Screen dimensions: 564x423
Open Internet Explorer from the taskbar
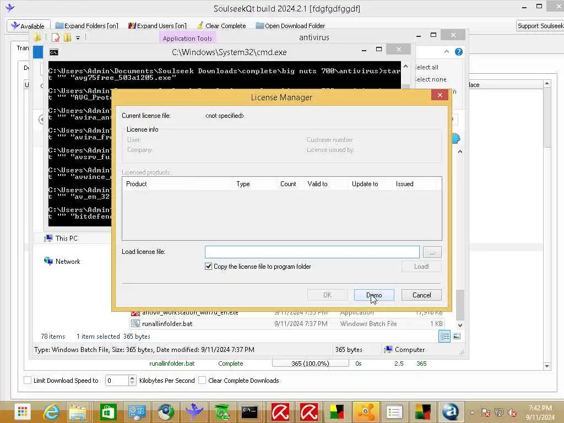tap(51, 412)
